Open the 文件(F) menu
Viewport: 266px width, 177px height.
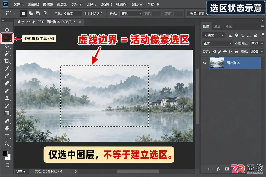pos(19,4)
